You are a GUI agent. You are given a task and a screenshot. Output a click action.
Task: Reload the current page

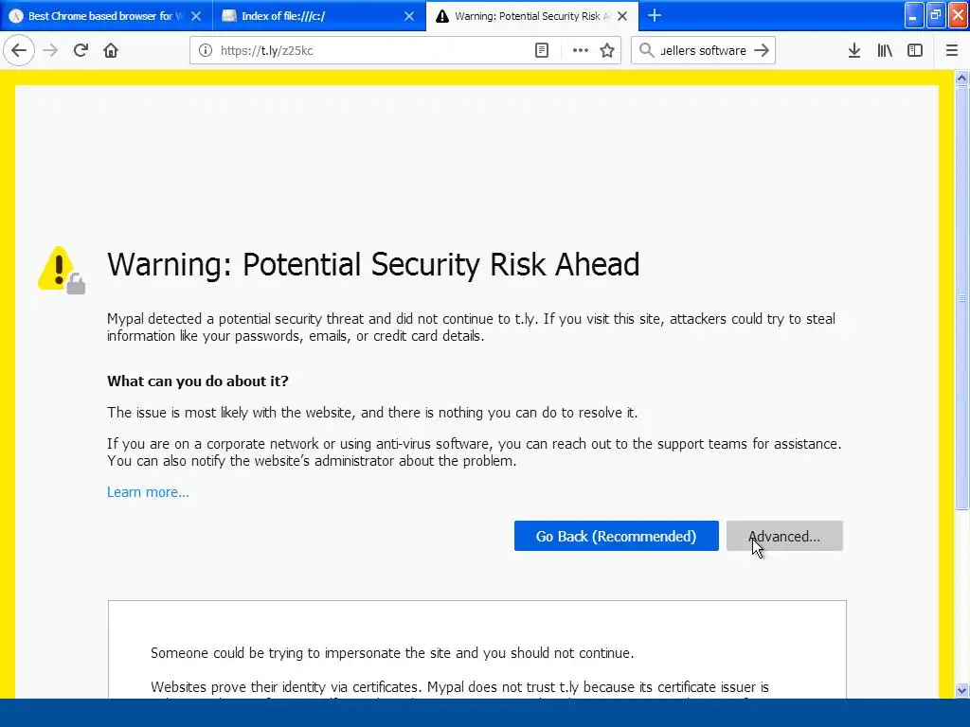coord(81,50)
